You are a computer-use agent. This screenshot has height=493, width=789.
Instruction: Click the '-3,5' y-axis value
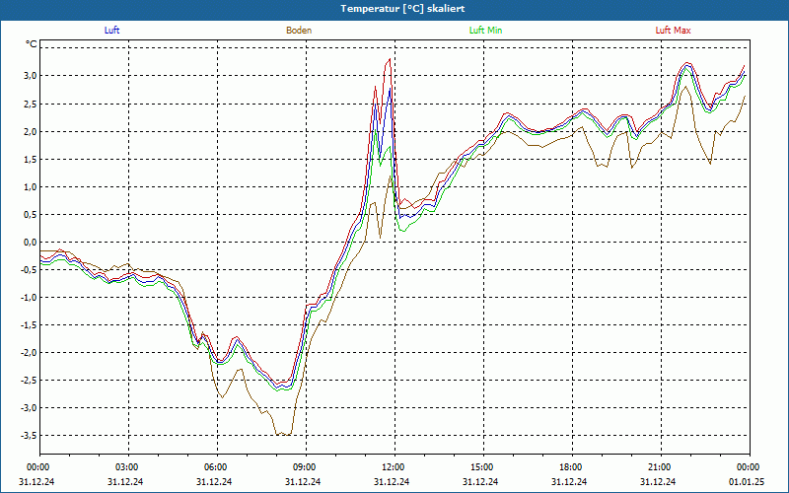click(30, 435)
